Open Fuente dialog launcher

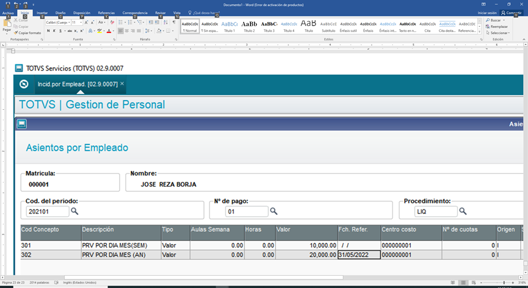coord(114,40)
